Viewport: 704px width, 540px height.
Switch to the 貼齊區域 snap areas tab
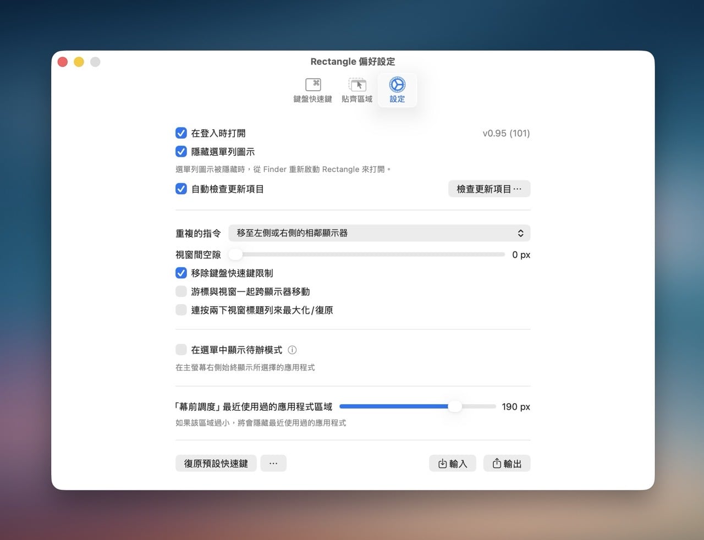357,90
